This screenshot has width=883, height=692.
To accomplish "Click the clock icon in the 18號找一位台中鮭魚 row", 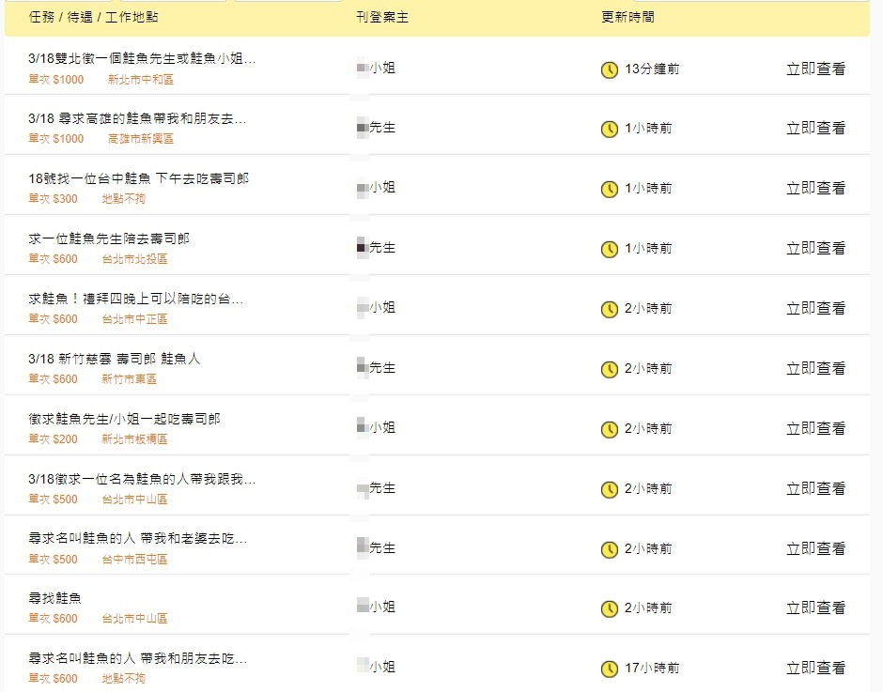I will click(610, 189).
